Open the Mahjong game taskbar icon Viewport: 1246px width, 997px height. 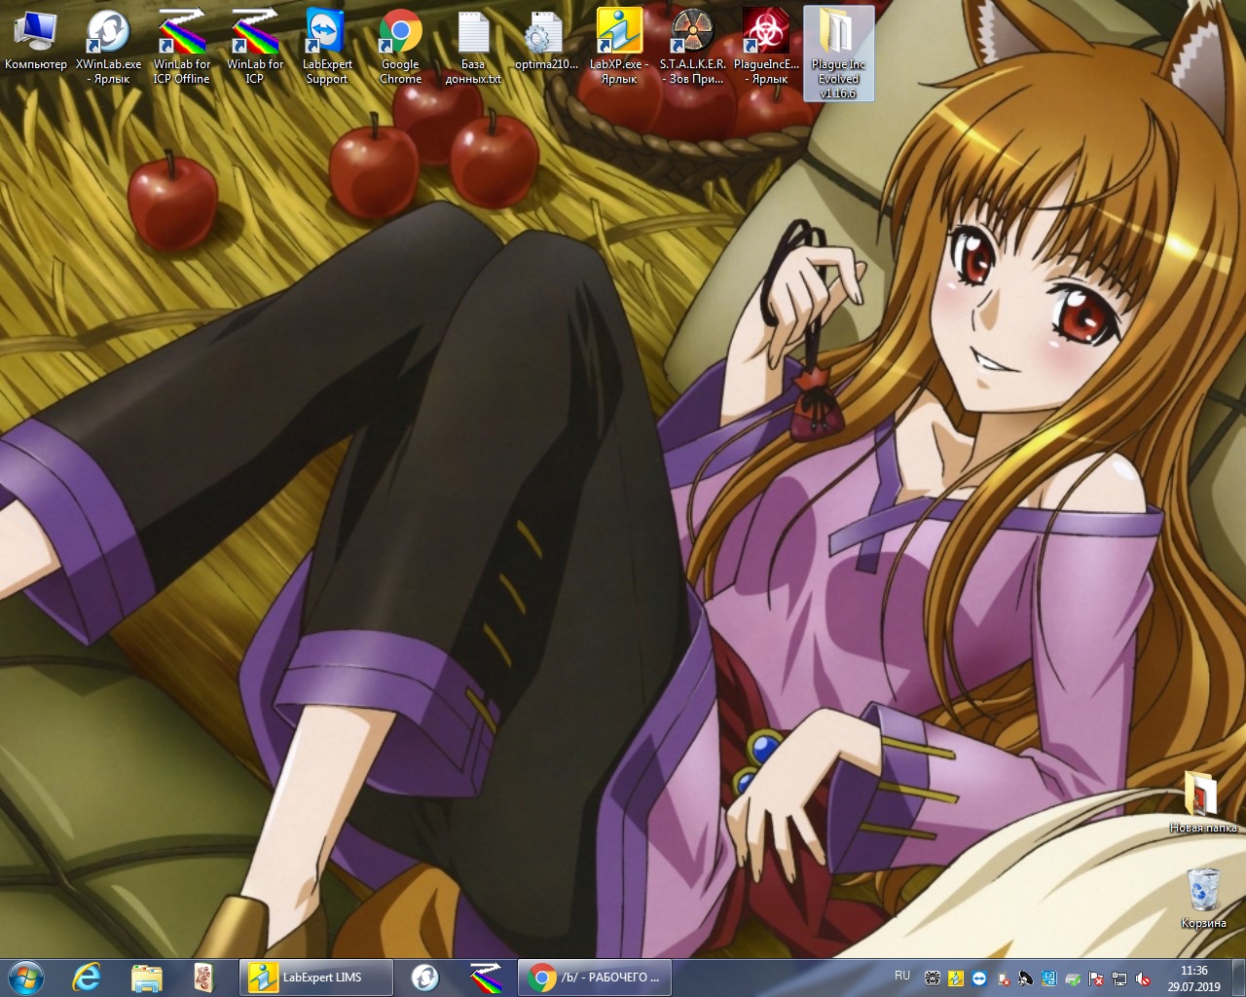(x=203, y=977)
